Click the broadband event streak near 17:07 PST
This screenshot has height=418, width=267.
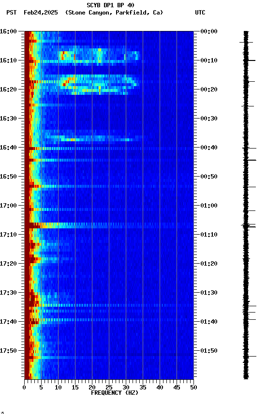coord(109,225)
